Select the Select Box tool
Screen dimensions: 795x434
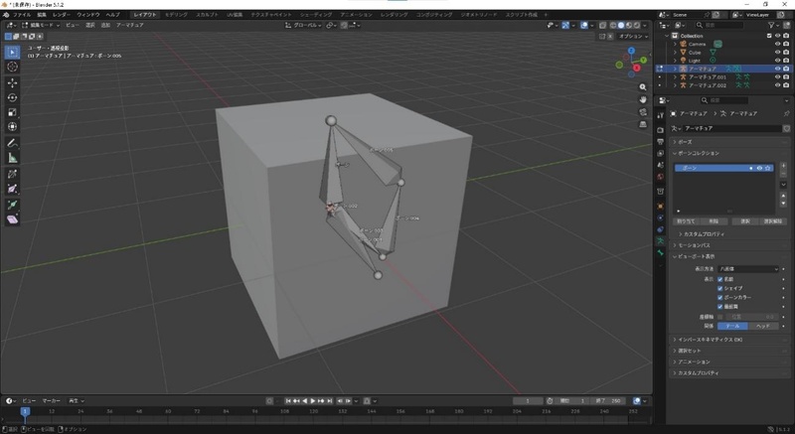(13, 53)
